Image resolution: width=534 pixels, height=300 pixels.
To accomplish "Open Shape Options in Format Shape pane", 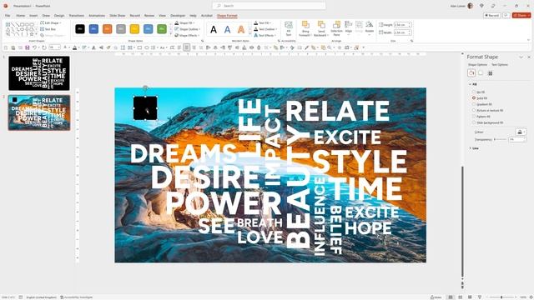I will pyautogui.click(x=477, y=65).
